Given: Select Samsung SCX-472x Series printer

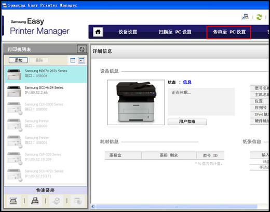Looking at the screenshot, I should click(x=46, y=175).
